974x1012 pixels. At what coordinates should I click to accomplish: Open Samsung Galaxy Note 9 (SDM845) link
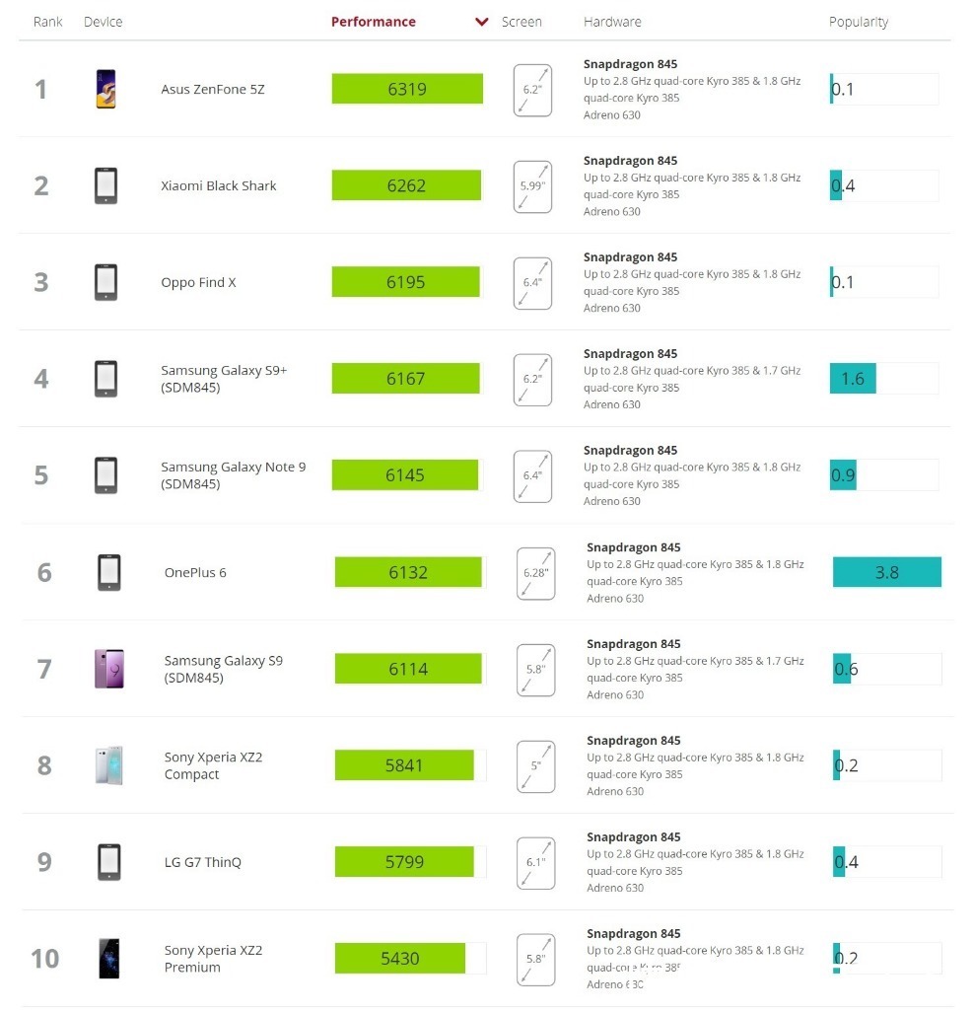233,475
